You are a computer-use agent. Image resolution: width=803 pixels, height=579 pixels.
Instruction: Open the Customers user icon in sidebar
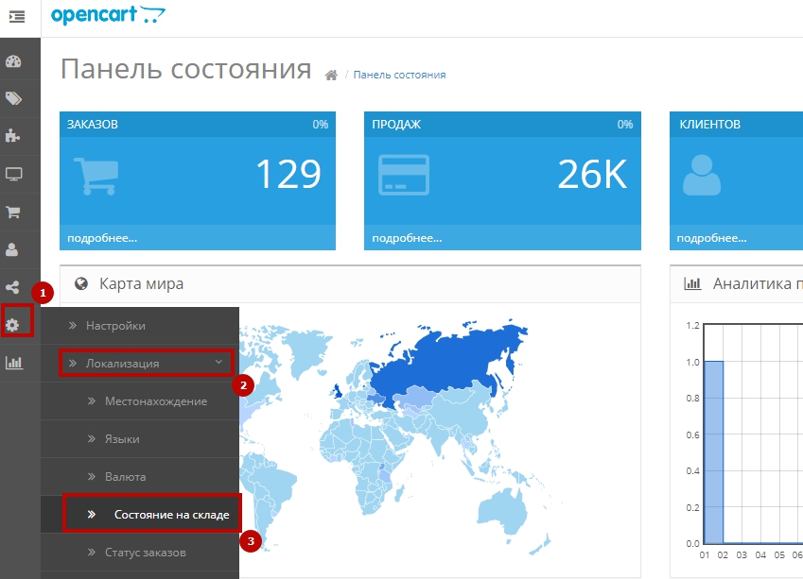[13, 249]
